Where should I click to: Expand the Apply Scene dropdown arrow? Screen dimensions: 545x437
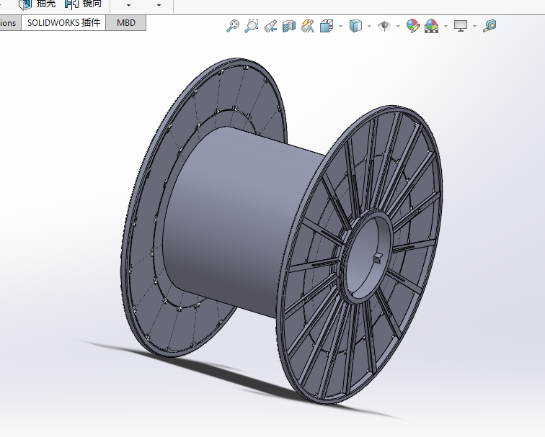click(446, 27)
